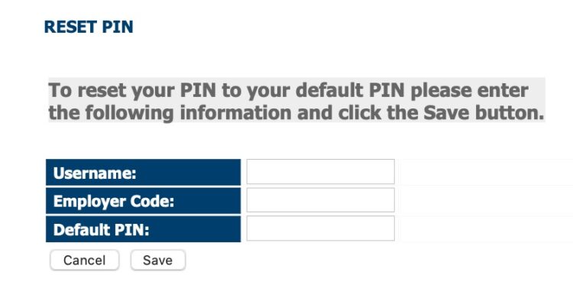573x288 pixels.
Task: Click the word "information" in the instructions
Action: [236, 112]
